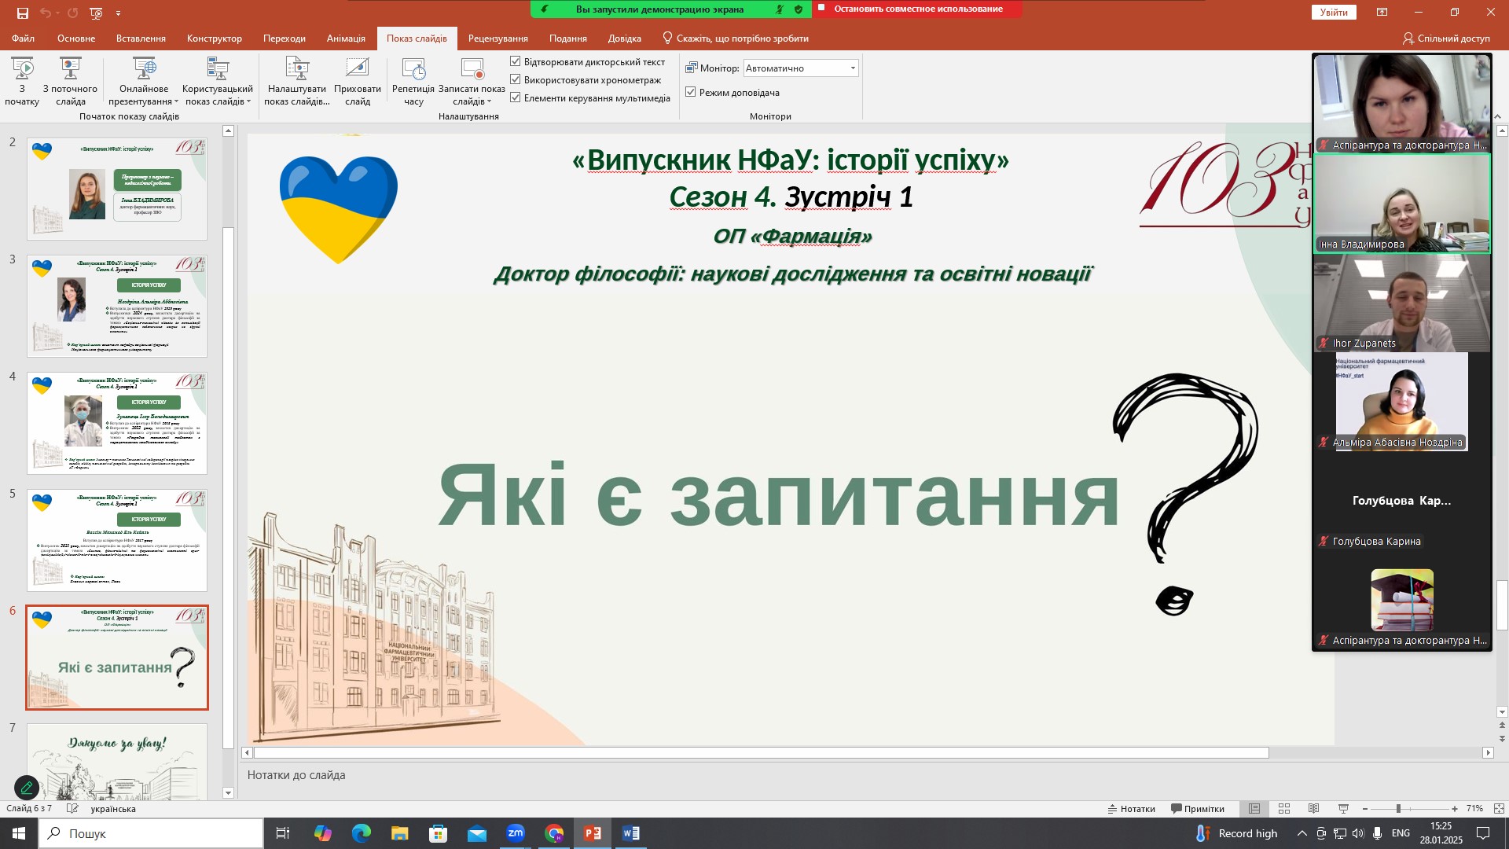Toggle Show Media Controls checkbox
The height and width of the screenshot is (849, 1509).
click(516, 97)
